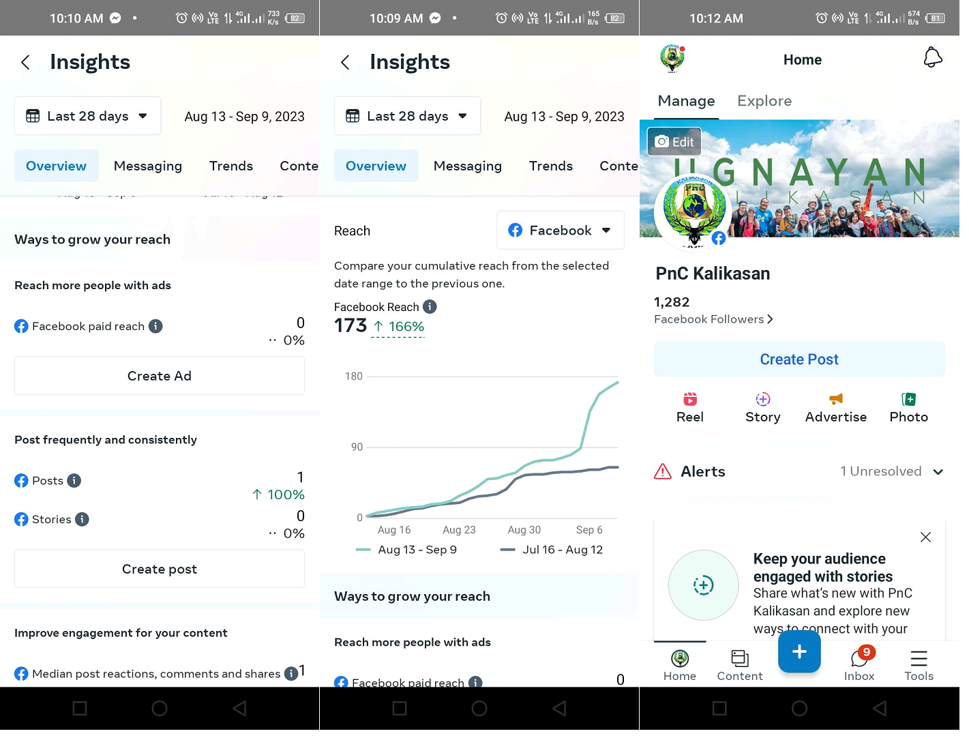The width and height of the screenshot is (969, 740).
Task: Tap the Create post button in Insights
Action: coord(160,569)
